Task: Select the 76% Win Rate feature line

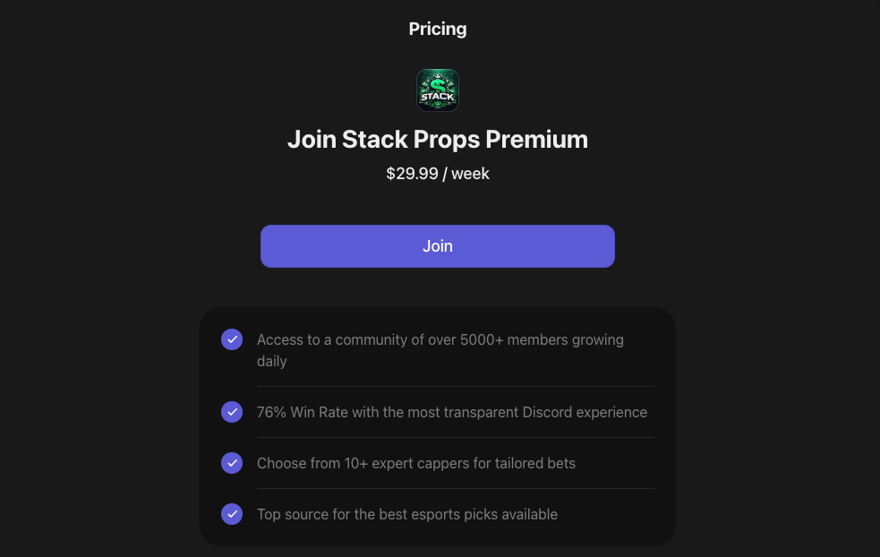Action: point(451,412)
